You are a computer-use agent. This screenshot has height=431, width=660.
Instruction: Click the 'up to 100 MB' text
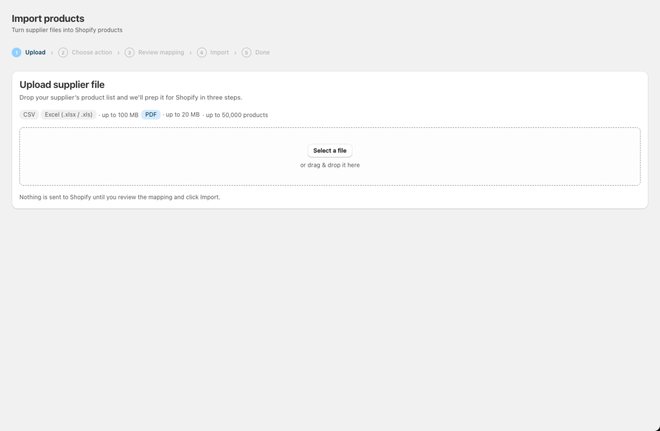pos(120,115)
